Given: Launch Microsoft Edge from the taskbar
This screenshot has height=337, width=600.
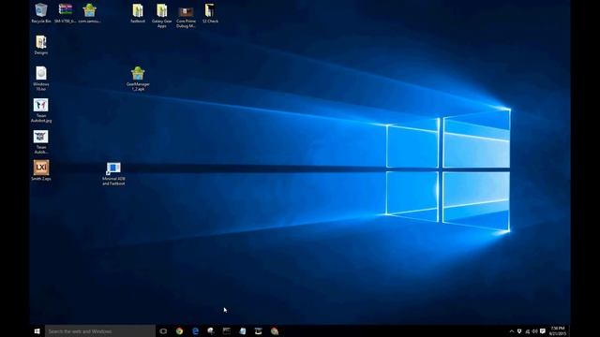Looking at the screenshot, I should pyautogui.click(x=195, y=331).
